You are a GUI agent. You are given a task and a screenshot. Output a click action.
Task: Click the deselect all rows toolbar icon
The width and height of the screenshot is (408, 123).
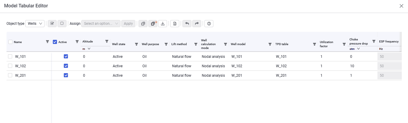(x=62, y=24)
